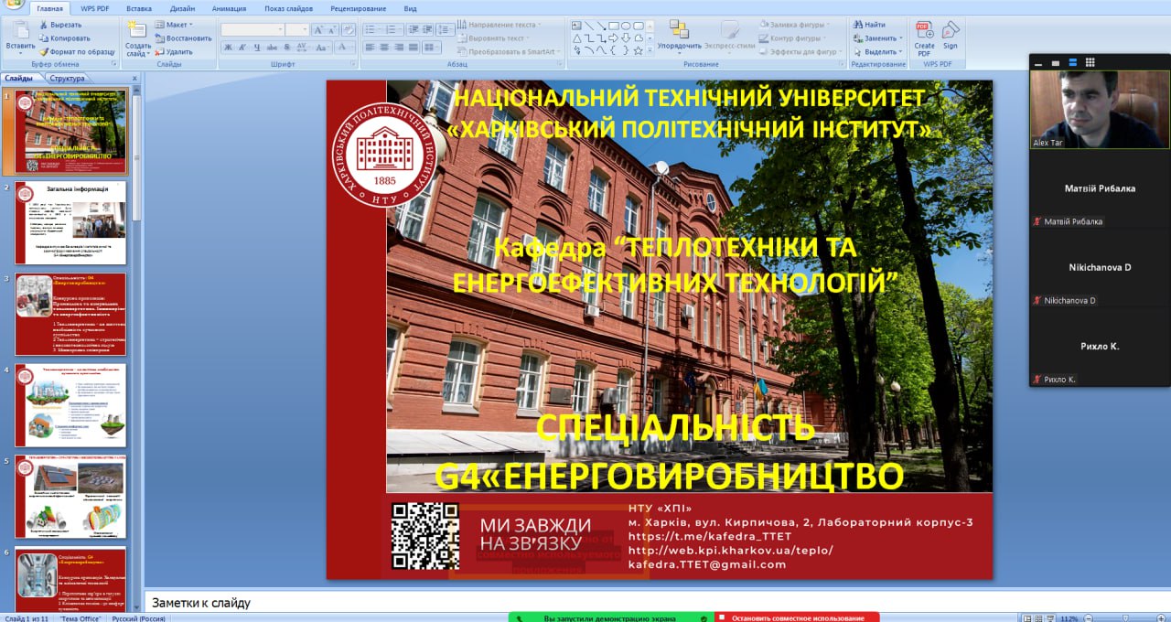Delete slide using Удалить icon
1171x622 pixels.
(160, 52)
